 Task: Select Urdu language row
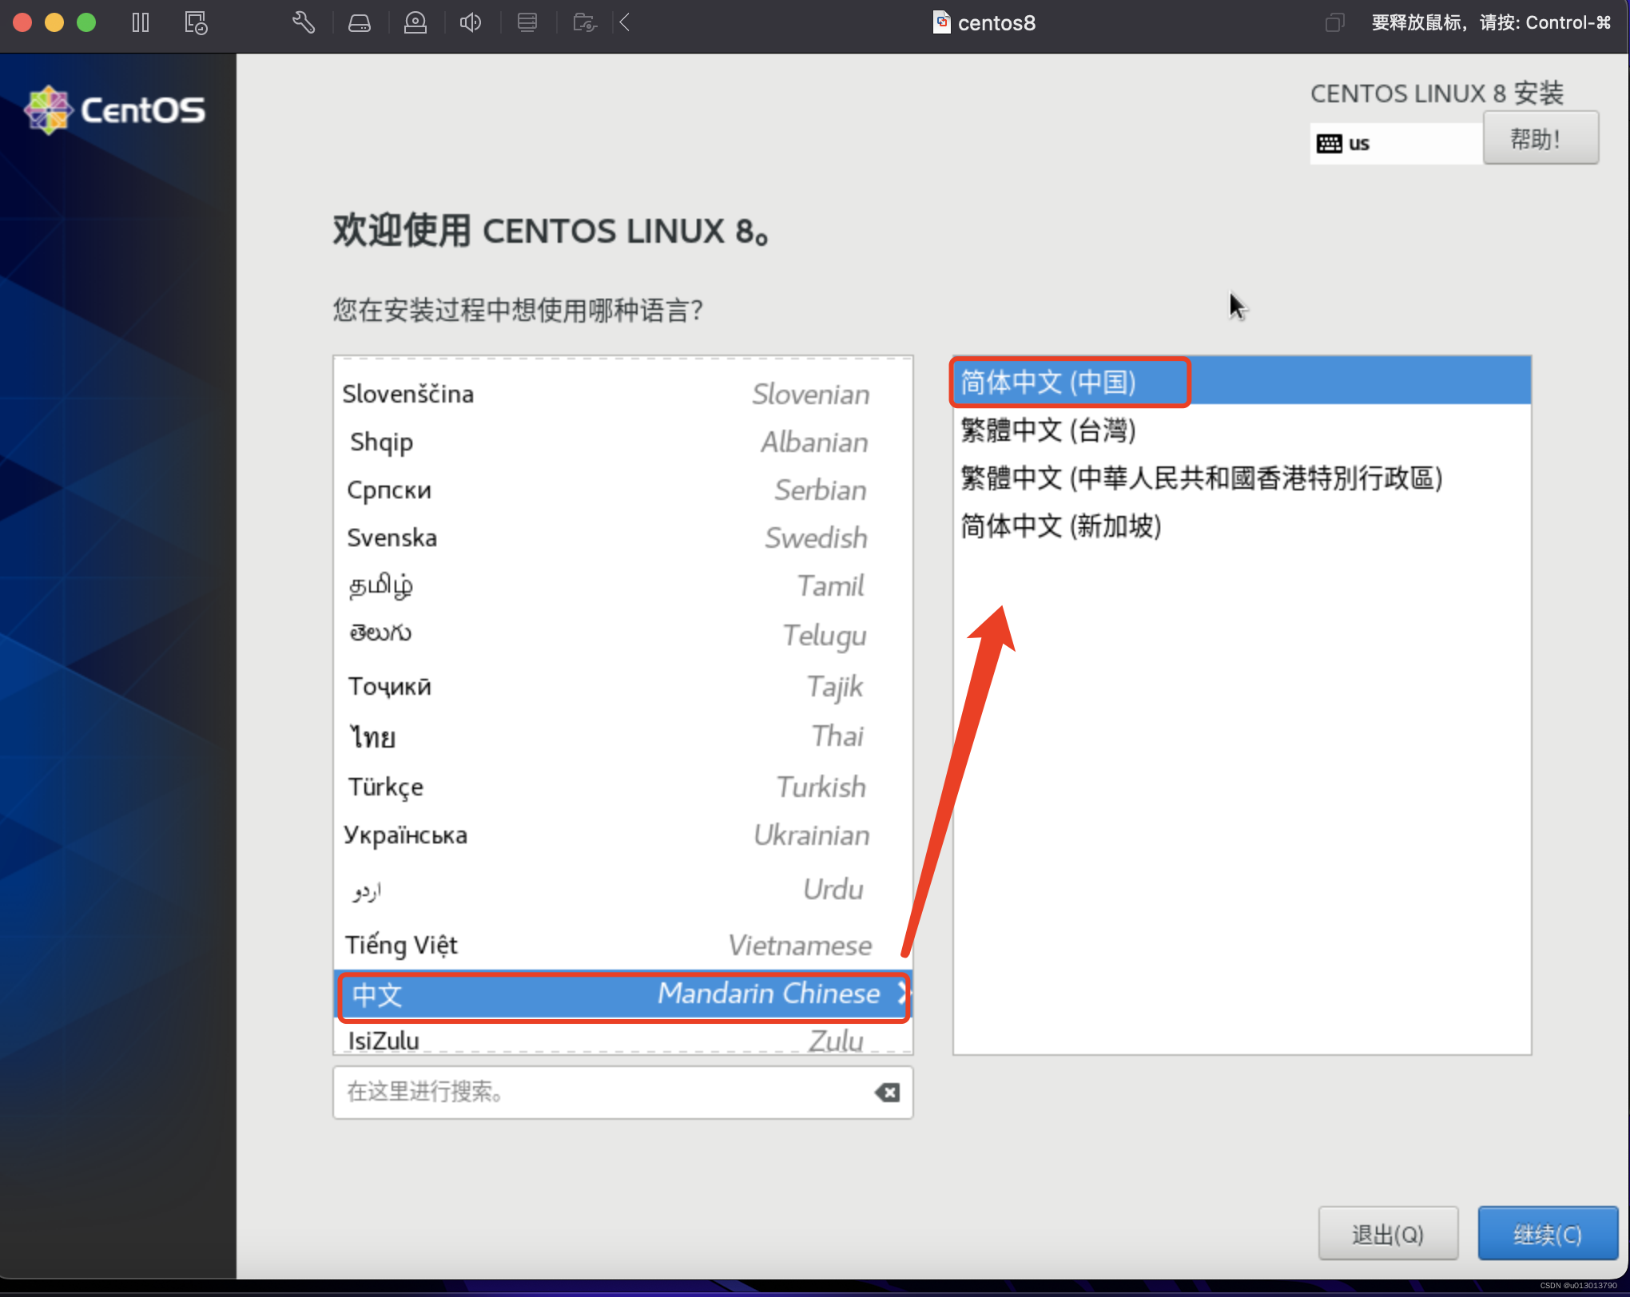click(622, 889)
